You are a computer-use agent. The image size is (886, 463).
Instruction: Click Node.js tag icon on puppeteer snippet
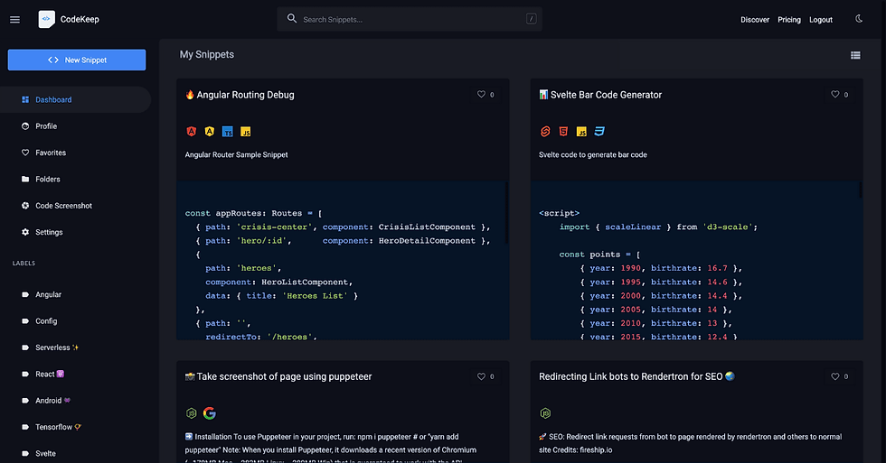(x=192, y=413)
